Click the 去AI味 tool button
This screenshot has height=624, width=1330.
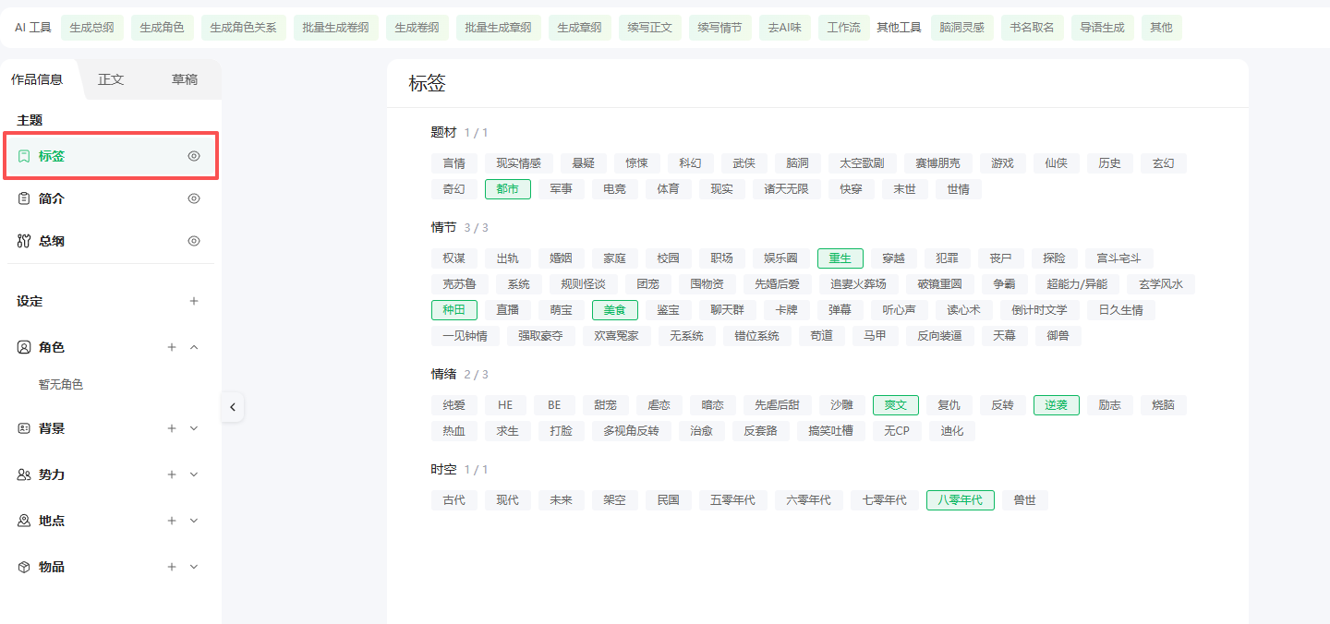(785, 28)
